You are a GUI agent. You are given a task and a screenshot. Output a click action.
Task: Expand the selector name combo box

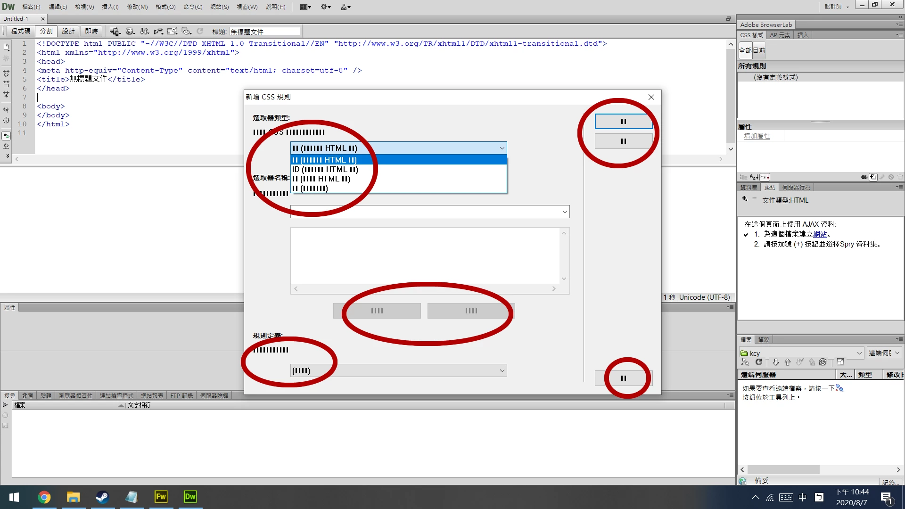point(565,212)
